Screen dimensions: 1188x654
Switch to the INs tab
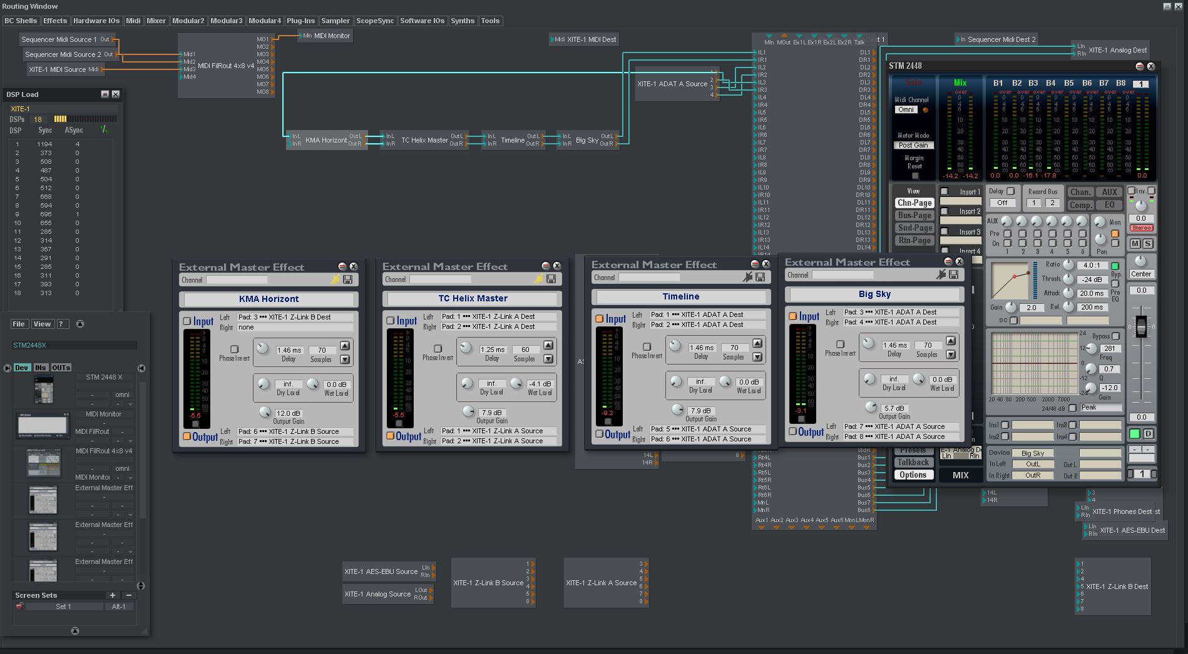(x=41, y=368)
